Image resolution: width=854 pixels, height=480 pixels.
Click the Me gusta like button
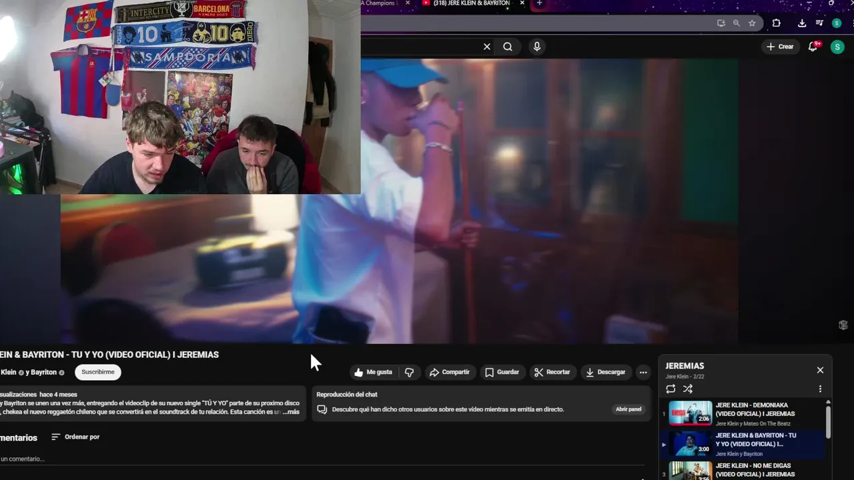click(374, 372)
